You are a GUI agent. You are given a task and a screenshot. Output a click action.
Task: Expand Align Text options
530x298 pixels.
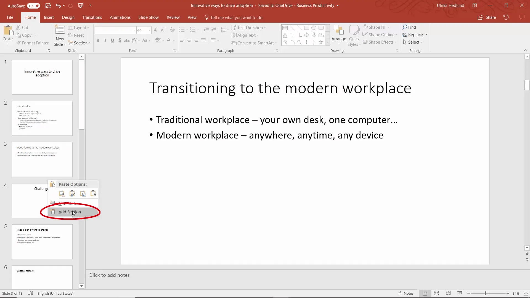click(x=245, y=35)
